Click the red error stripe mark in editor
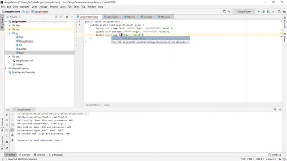 coord(281,36)
